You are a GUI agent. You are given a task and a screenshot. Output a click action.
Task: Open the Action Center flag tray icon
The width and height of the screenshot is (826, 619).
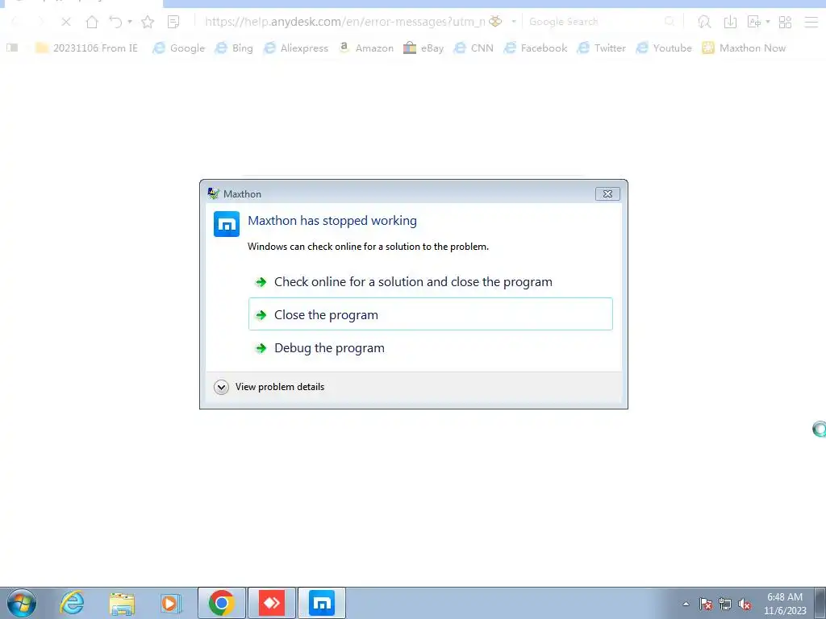[x=706, y=604]
